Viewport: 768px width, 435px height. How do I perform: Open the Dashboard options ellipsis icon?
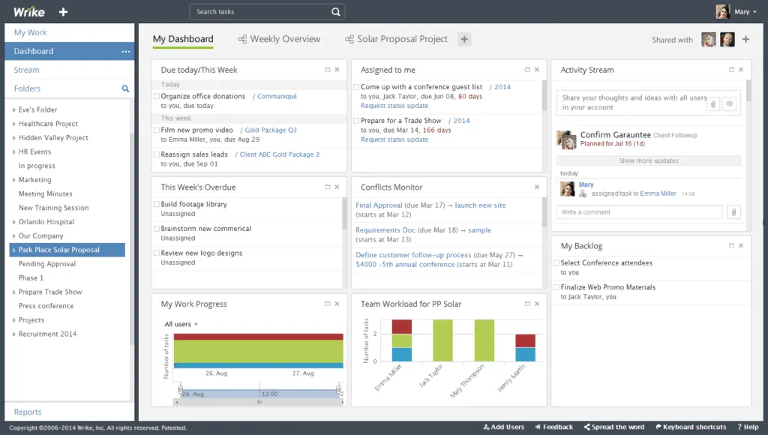click(124, 50)
